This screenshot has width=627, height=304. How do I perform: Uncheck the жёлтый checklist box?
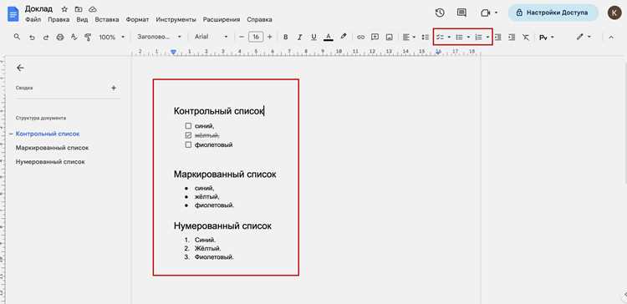tap(188, 135)
